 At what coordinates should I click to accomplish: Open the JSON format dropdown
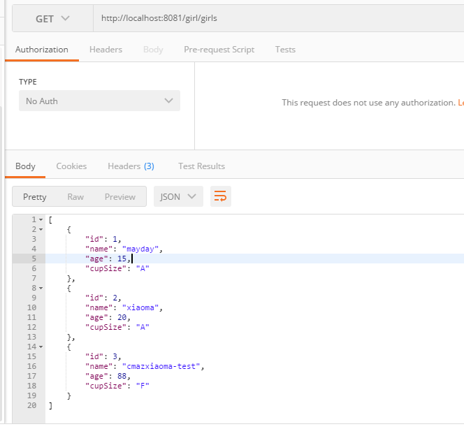pyautogui.click(x=178, y=196)
